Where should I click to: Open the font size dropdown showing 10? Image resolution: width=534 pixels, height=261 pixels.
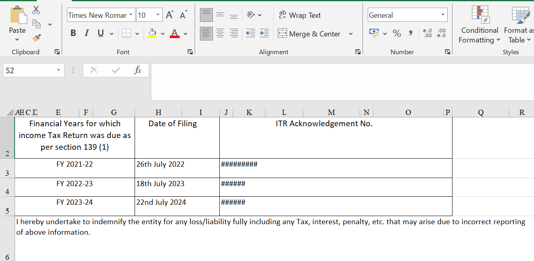(x=158, y=15)
